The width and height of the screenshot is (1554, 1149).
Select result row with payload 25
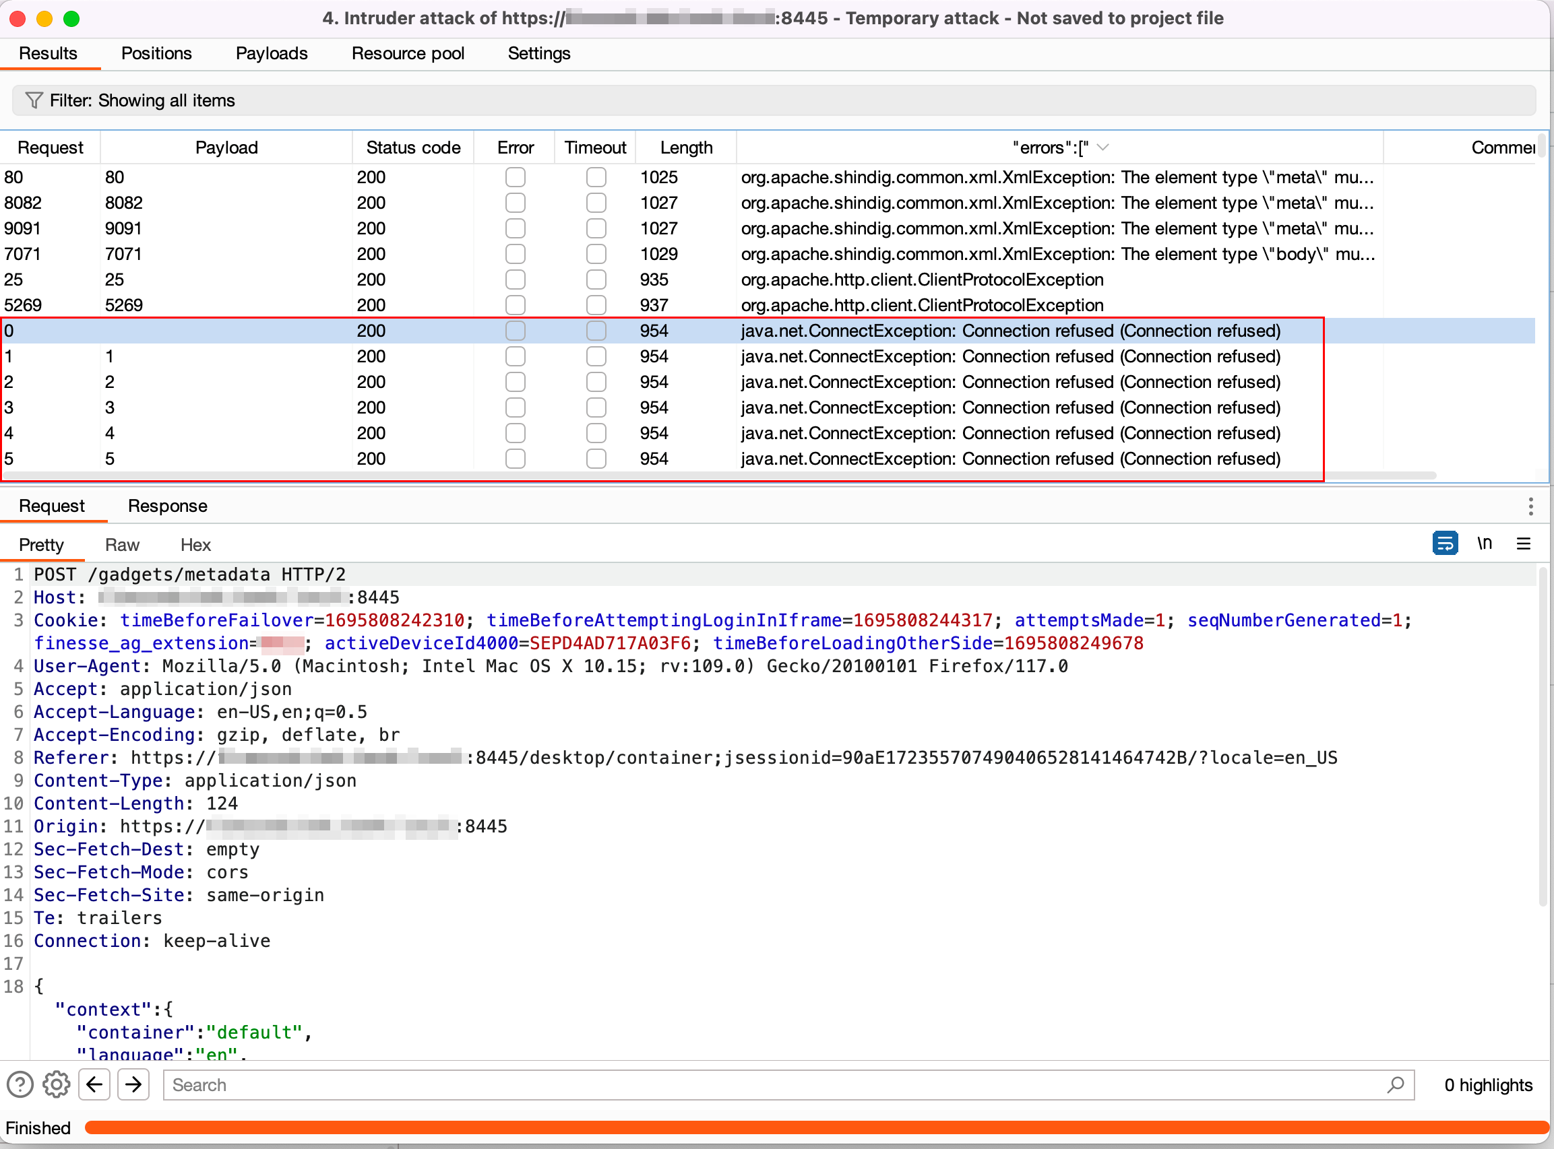click(768, 280)
